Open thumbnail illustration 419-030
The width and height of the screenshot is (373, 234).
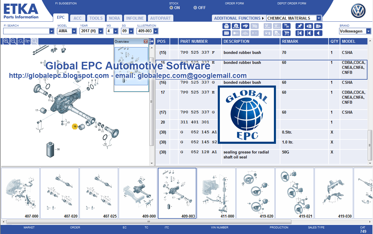[334, 193]
